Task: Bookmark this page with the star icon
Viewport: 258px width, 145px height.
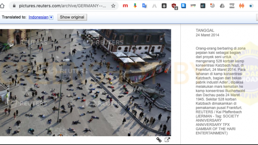Action: click(x=113, y=6)
